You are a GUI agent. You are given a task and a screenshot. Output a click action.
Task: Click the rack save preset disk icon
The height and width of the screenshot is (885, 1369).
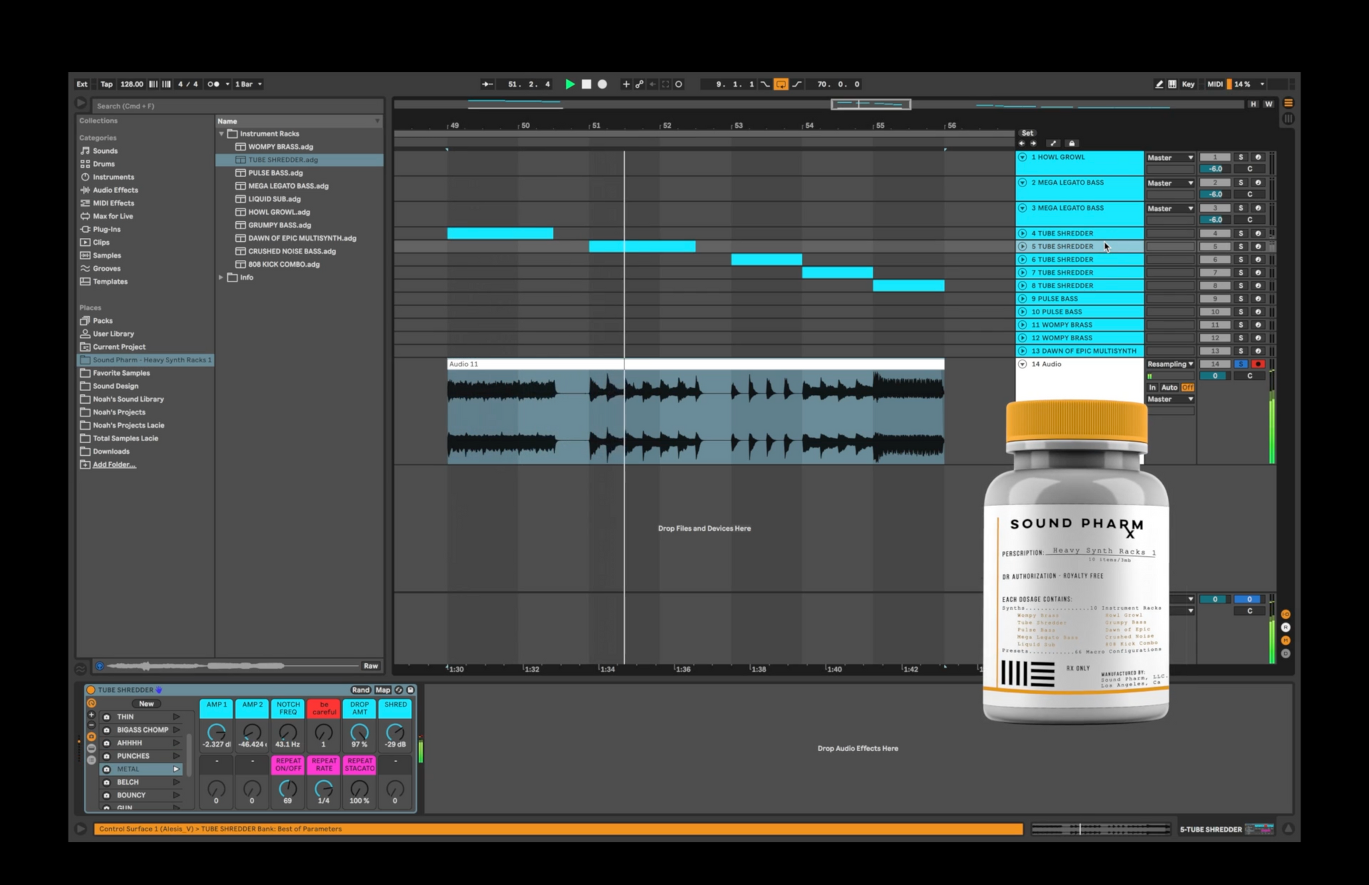click(x=410, y=690)
